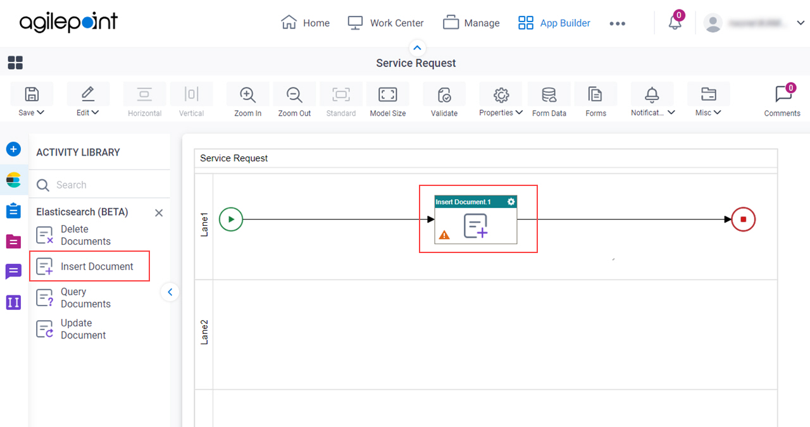Click the red Stop event node
Screen dimensions: 810x427
744,220
